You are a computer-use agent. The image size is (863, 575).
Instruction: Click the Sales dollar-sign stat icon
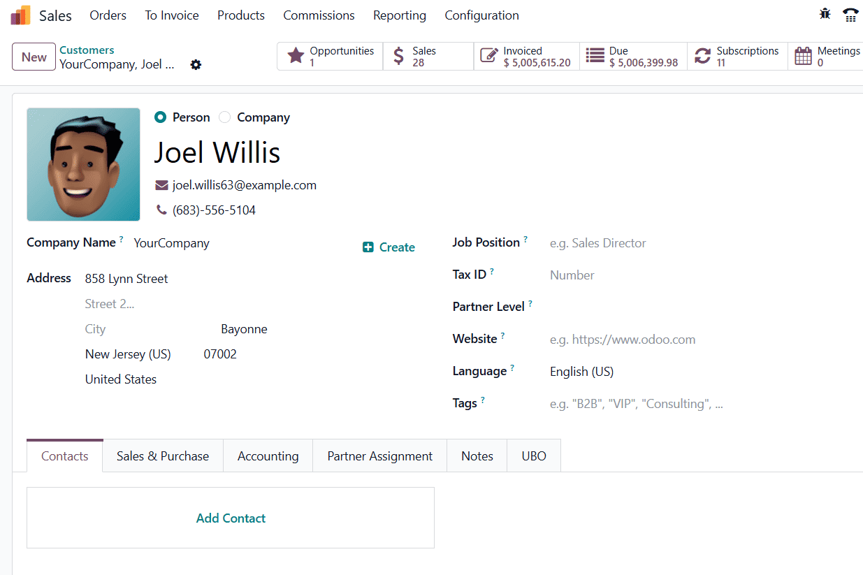[398, 55]
